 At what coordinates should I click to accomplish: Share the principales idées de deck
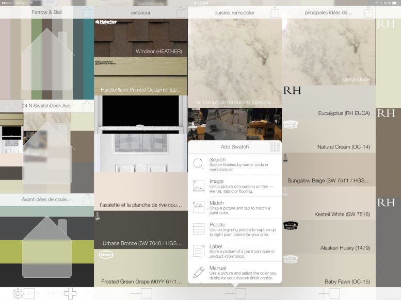click(368, 12)
